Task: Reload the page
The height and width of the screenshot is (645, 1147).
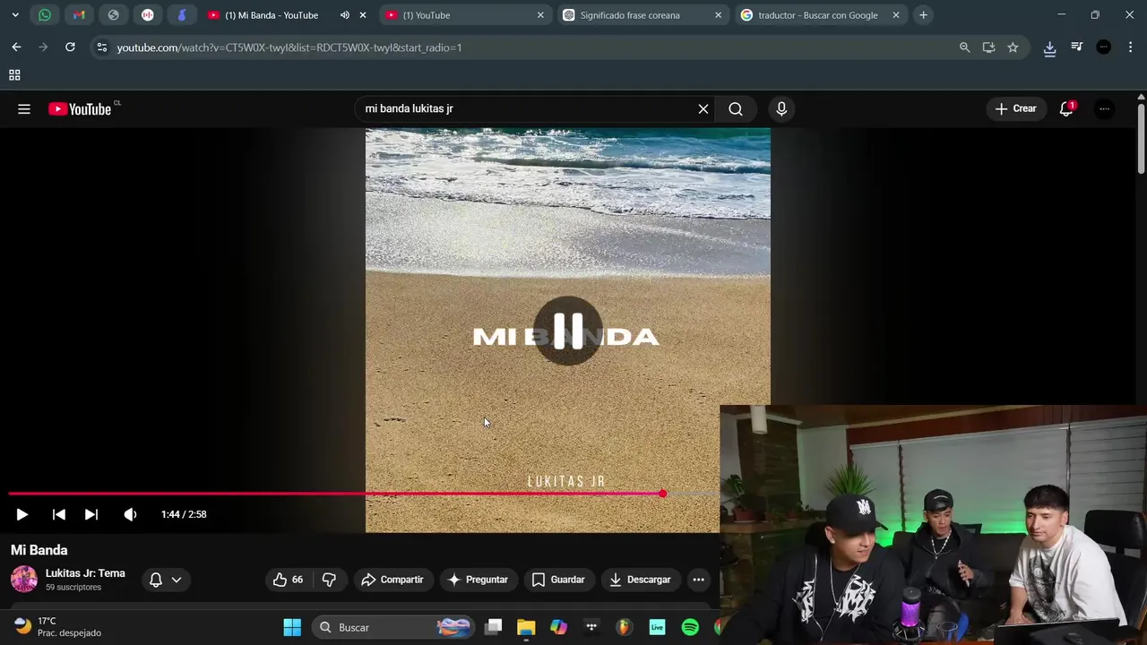Action: (x=70, y=47)
